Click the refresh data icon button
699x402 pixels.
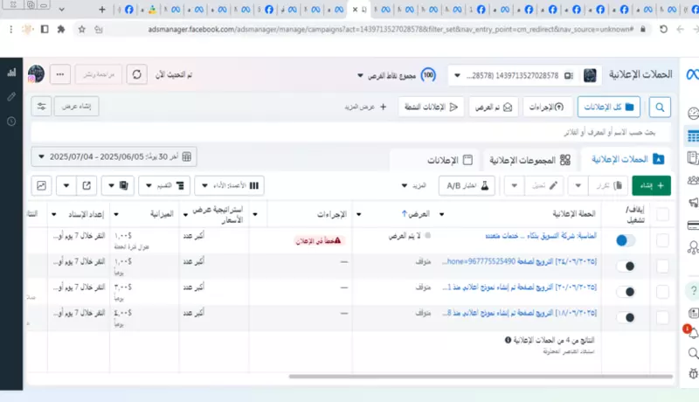tap(137, 74)
